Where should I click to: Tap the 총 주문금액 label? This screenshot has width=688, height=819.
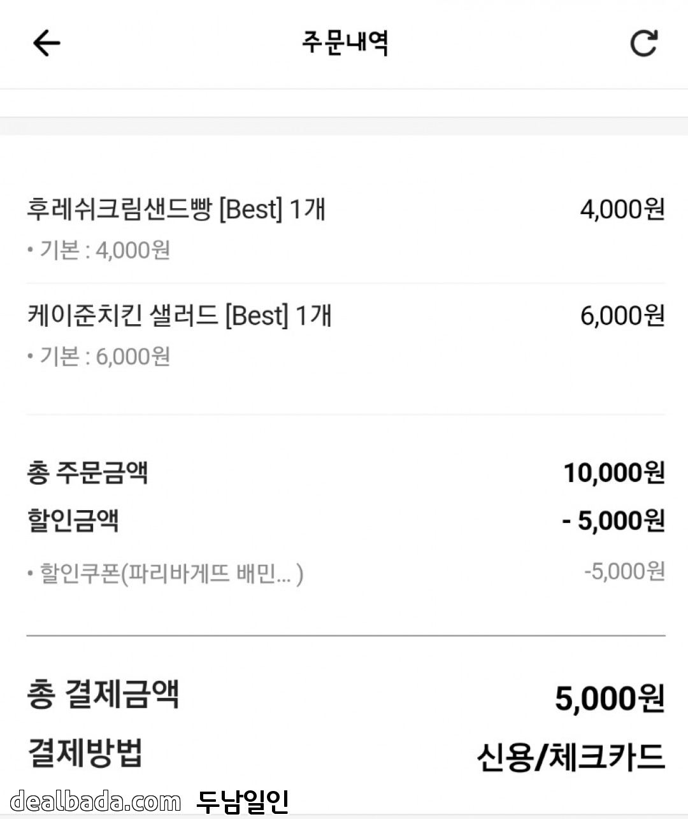(87, 473)
